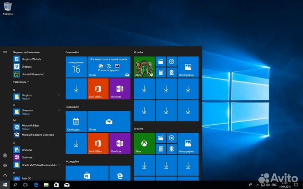The image size is (303, 189).
Task: Open the Почта tile with large envelope icon
Action: tap(109, 121)
